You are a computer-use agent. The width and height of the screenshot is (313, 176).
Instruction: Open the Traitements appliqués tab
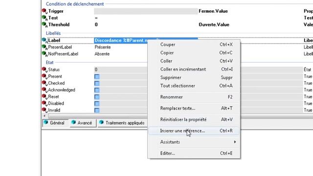(122, 123)
